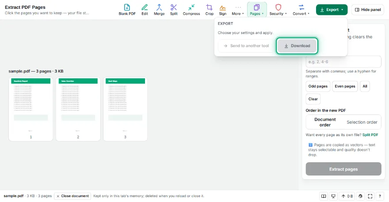Choose the Crop tool

tap(210, 10)
